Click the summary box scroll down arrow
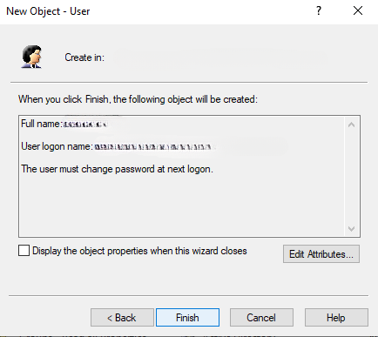 click(351, 229)
